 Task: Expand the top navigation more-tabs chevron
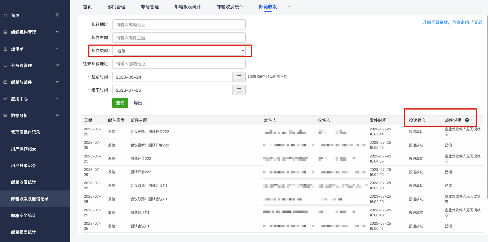[289, 7]
